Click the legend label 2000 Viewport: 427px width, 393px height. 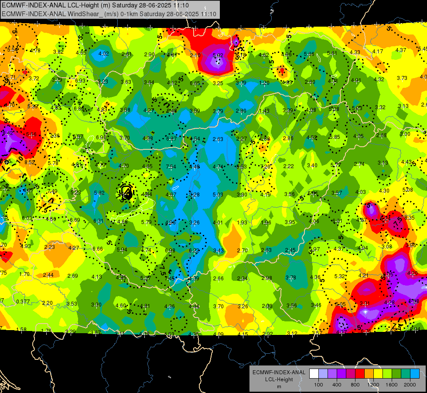[x=410, y=385]
